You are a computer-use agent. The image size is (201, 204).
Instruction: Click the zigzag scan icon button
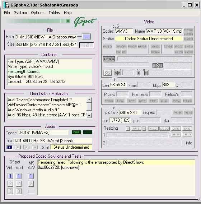click(x=107, y=73)
